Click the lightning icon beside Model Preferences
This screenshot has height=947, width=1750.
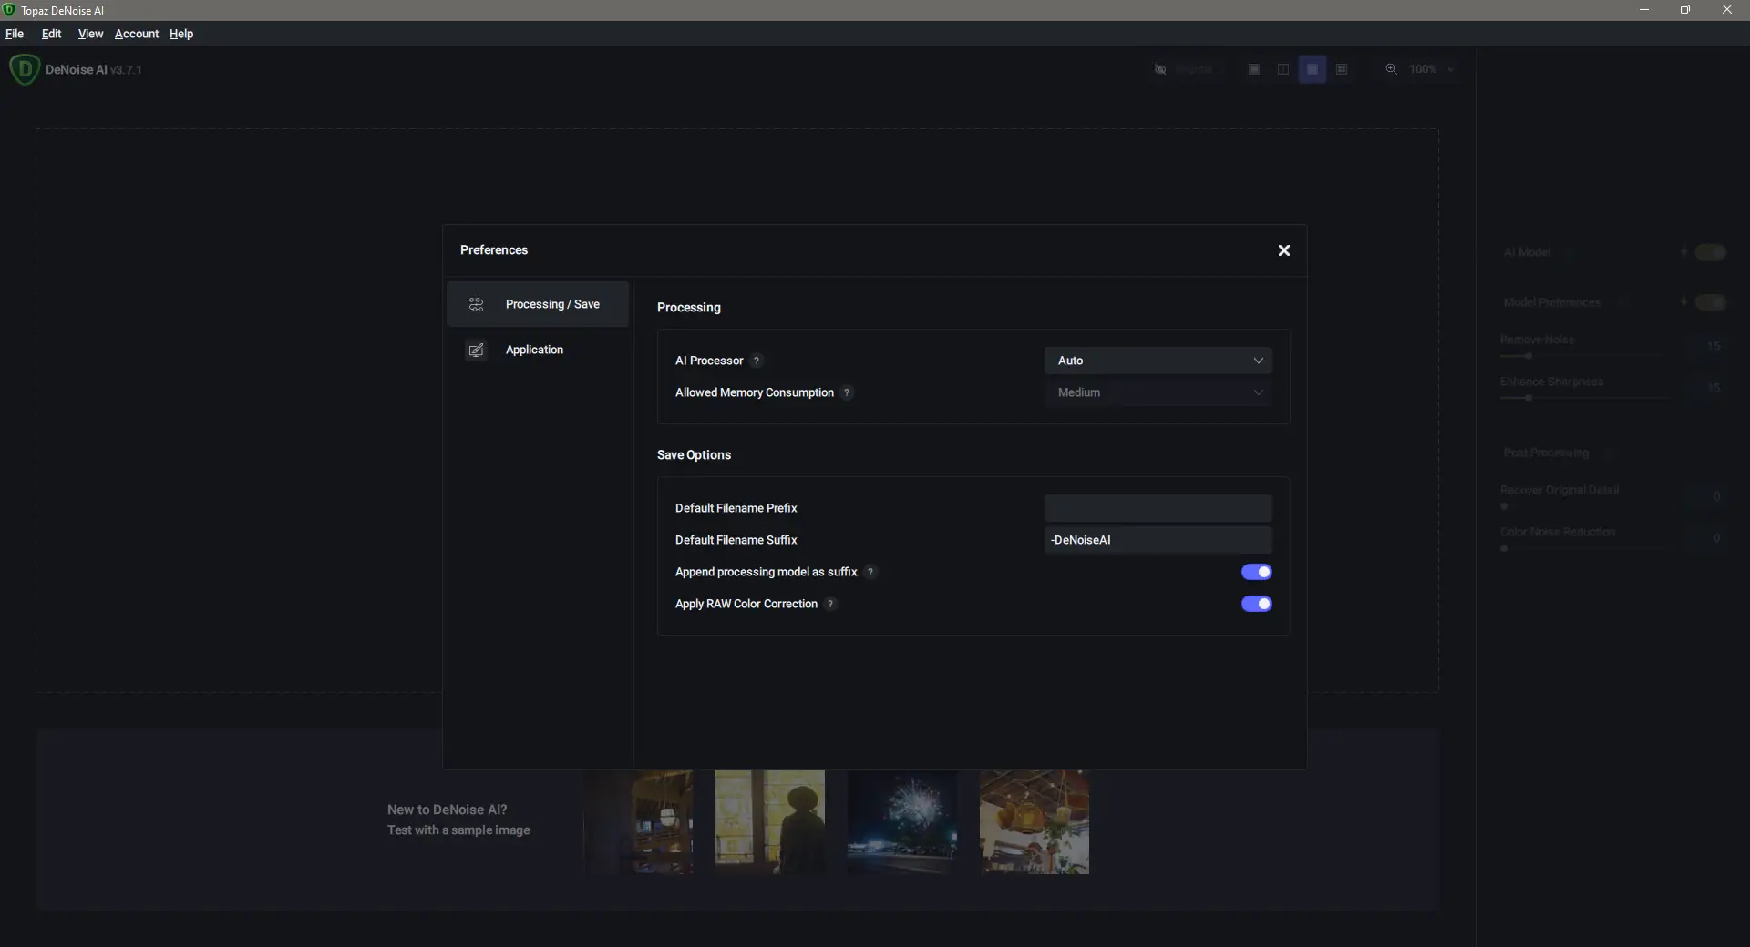1683,302
